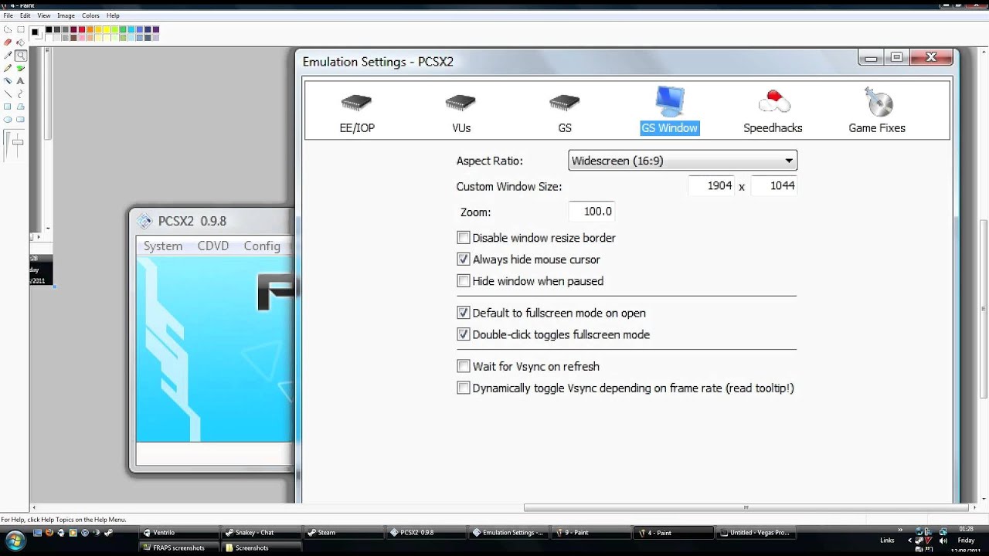The height and width of the screenshot is (556, 989).
Task: Select the Rectangle shape tool in Paint
Action: pyautogui.click(x=8, y=107)
